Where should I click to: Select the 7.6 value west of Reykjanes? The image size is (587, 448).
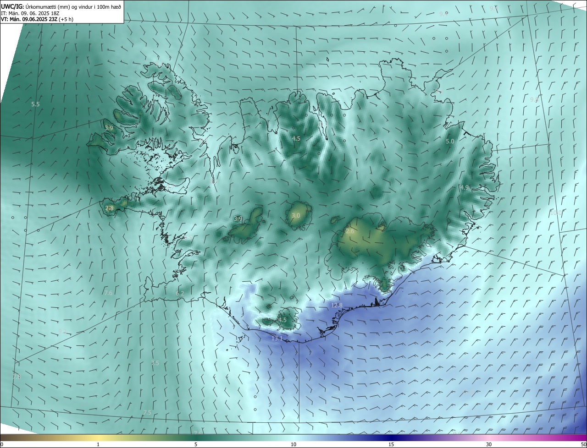(x=108, y=293)
